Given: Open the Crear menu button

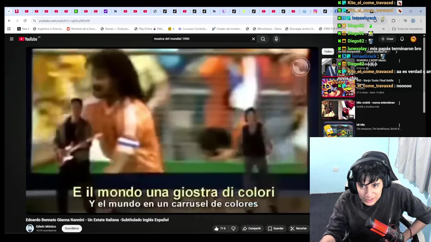Looking at the screenshot, I should click(387, 39).
